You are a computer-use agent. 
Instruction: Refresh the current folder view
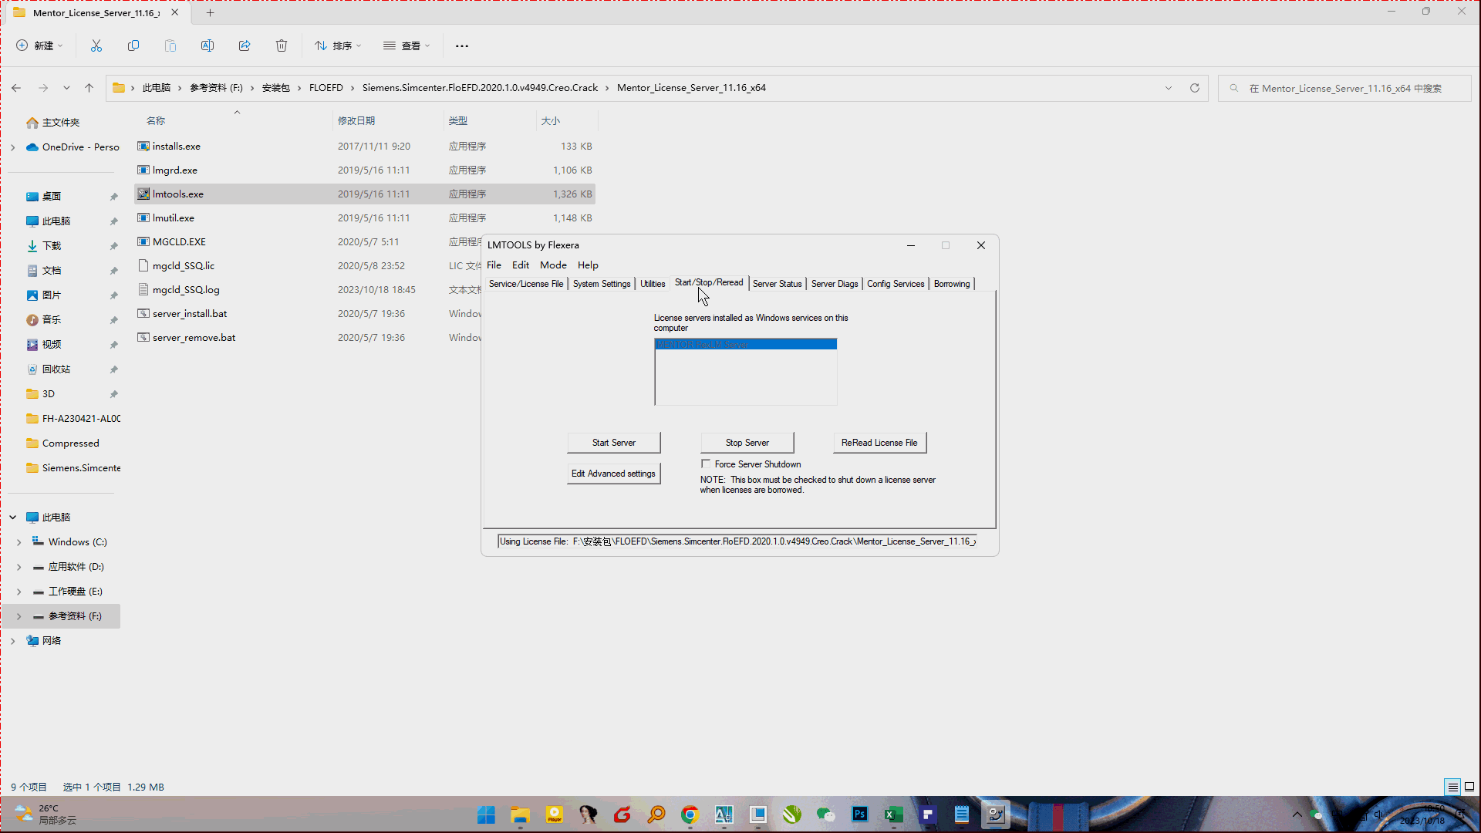pos(1195,88)
